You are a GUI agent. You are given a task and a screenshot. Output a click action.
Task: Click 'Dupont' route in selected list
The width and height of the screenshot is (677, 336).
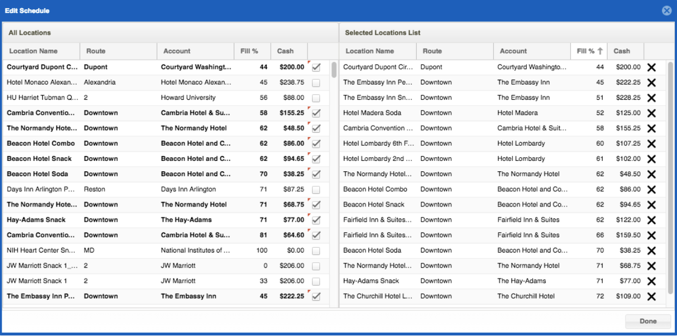[431, 67]
